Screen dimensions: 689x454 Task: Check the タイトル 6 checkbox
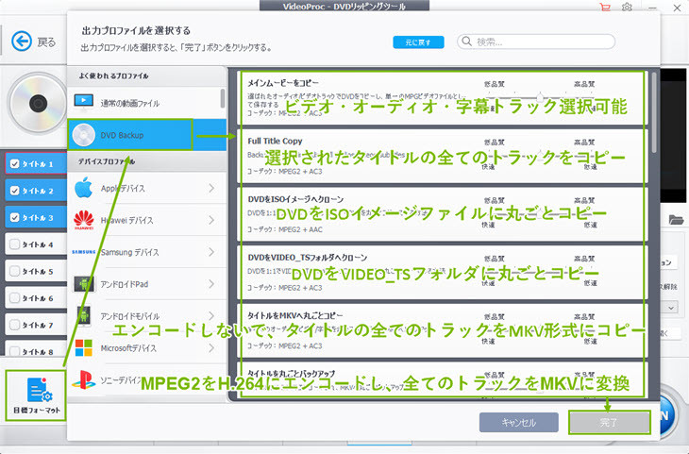(x=14, y=297)
